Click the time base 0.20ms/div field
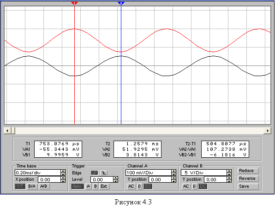The height and width of the screenshot is (208, 275). [38, 172]
